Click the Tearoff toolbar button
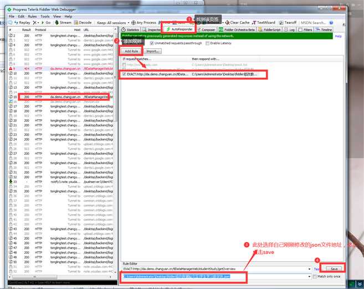 tap(288, 23)
